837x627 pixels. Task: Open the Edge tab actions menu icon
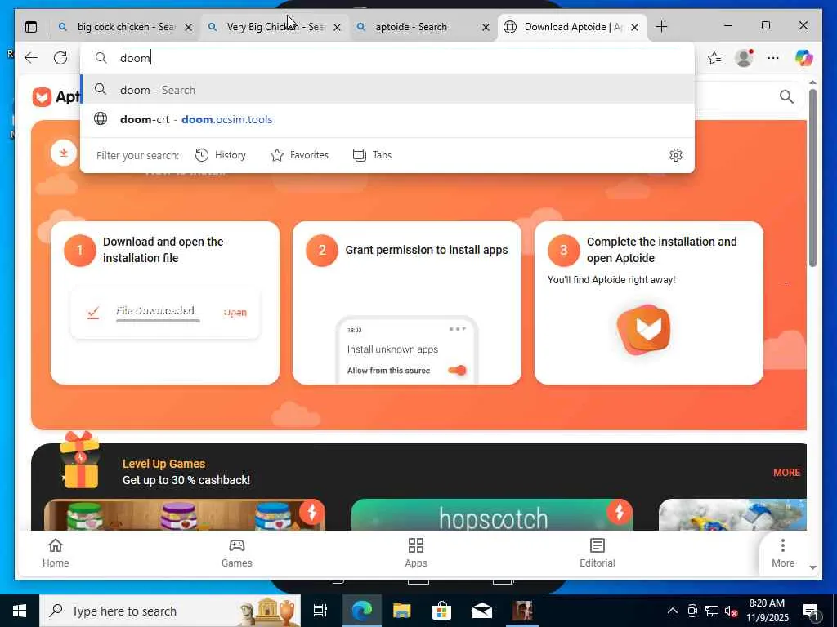click(32, 27)
